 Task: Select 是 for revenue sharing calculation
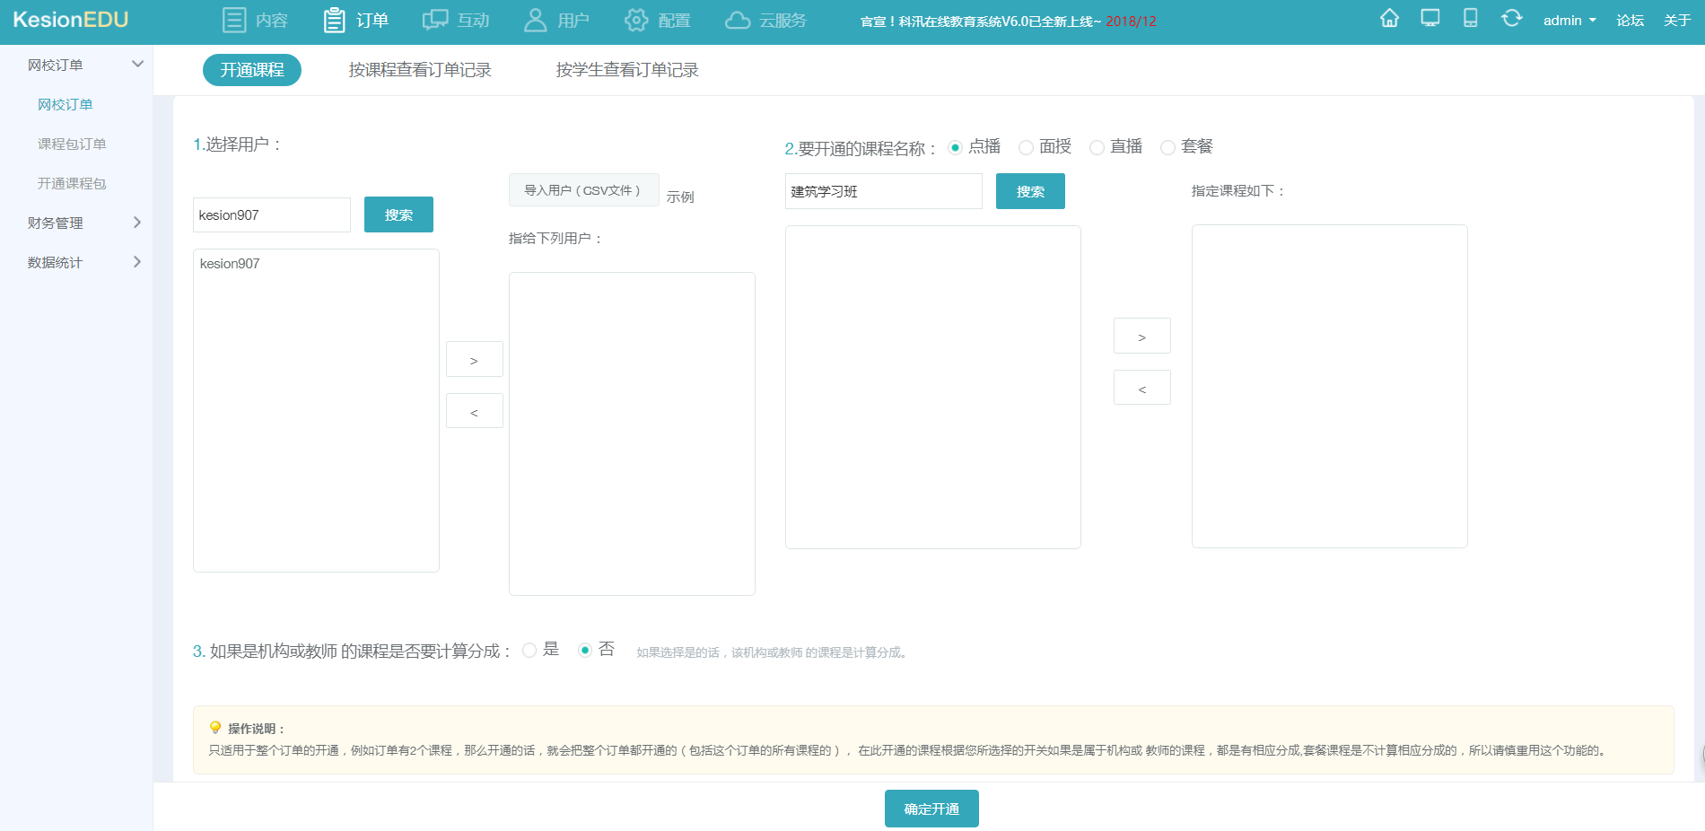(529, 650)
